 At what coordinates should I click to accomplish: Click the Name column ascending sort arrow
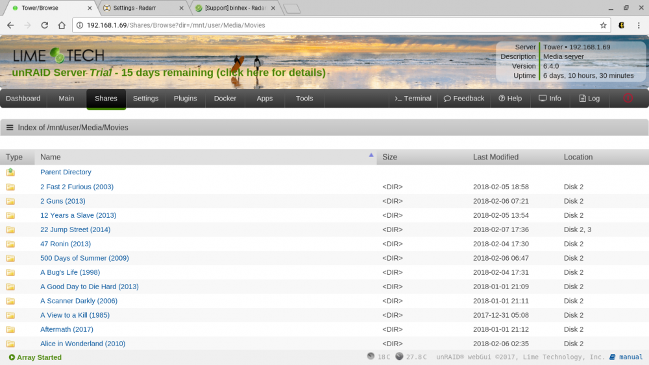coord(371,155)
